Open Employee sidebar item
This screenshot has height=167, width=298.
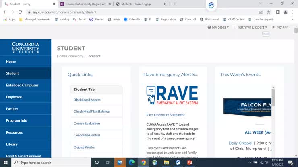point(25,97)
